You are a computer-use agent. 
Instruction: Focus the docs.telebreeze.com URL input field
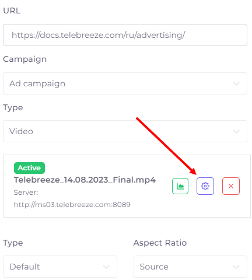click(125, 35)
